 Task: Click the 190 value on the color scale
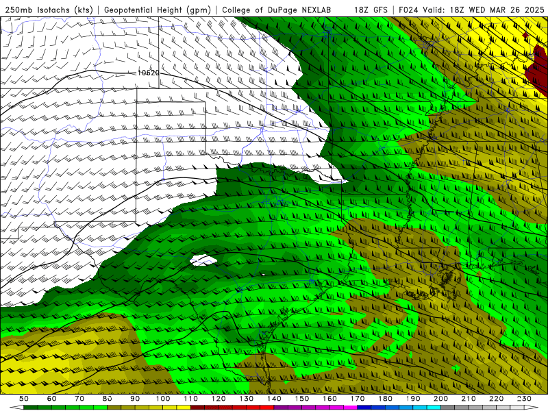(x=414, y=399)
